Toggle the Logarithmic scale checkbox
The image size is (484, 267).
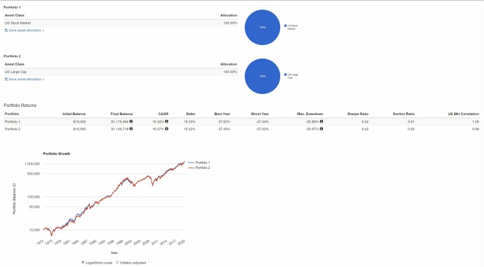82,262
